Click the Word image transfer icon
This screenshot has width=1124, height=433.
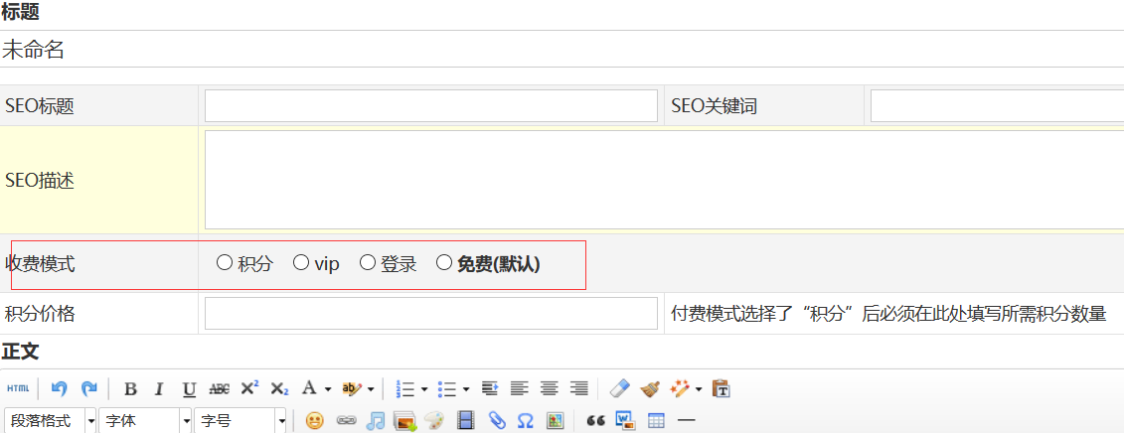tap(626, 420)
